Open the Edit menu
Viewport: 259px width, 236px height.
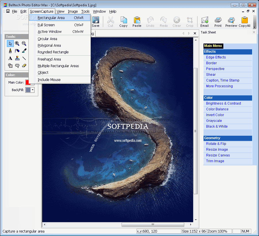click(x=24, y=12)
